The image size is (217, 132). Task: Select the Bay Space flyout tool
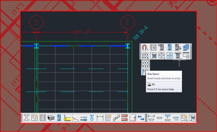coord(145,71)
